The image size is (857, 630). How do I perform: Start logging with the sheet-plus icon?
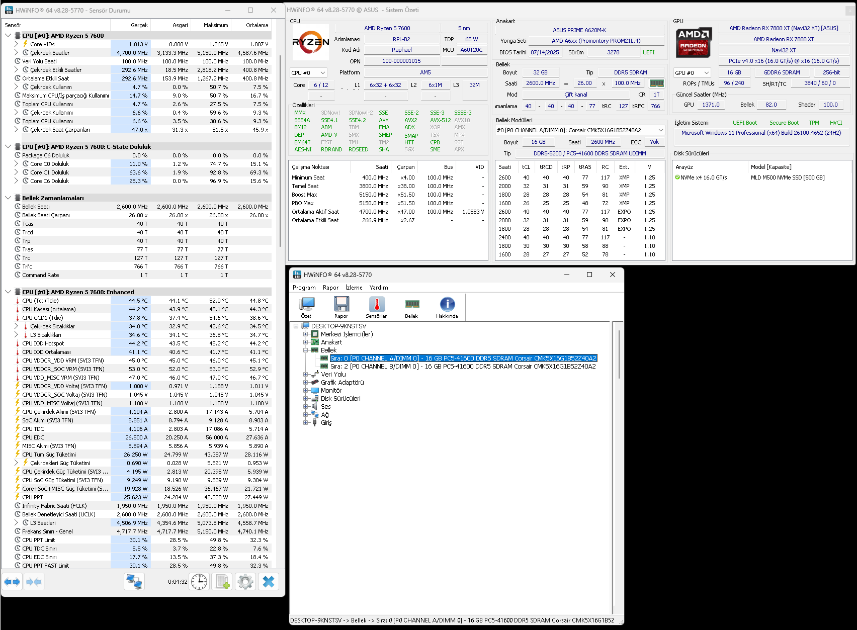coord(222,582)
